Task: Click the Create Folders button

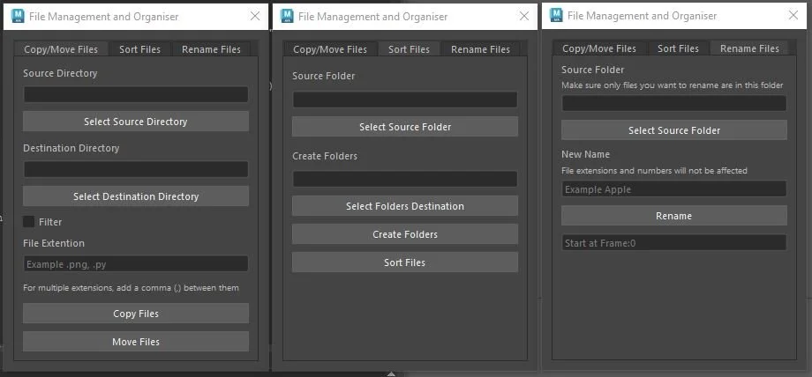Action: pos(405,234)
